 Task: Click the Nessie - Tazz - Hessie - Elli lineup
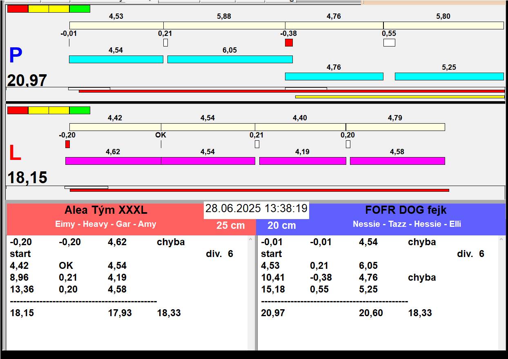pos(407,224)
